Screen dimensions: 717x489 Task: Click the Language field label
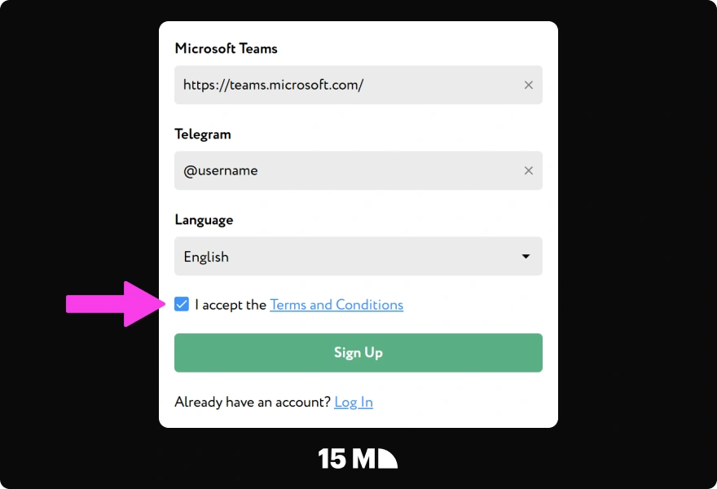(x=204, y=220)
